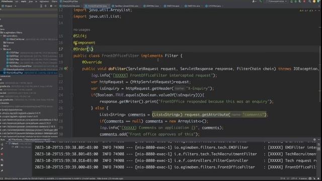Click the gutter implement icon on line 20
Viewport: 322px width, 181px height.
tap(66, 68)
